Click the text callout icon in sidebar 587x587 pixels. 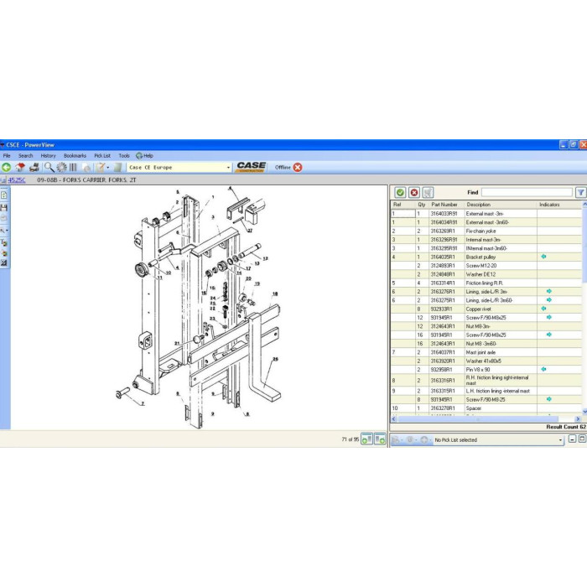click(x=4, y=243)
